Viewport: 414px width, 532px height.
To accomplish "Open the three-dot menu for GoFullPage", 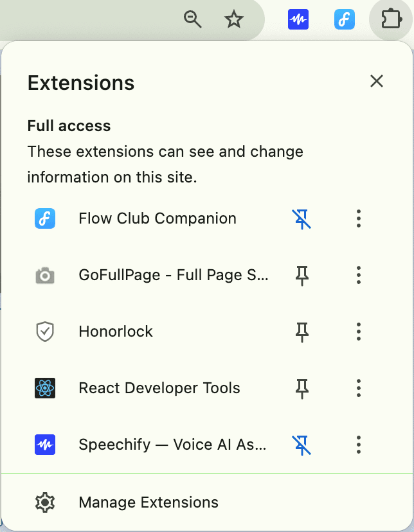I will [x=358, y=275].
